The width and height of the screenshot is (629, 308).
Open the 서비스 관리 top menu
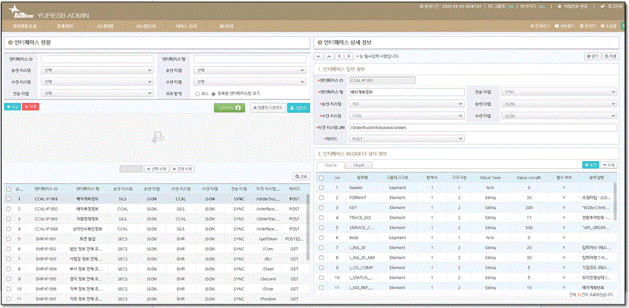coord(186,26)
